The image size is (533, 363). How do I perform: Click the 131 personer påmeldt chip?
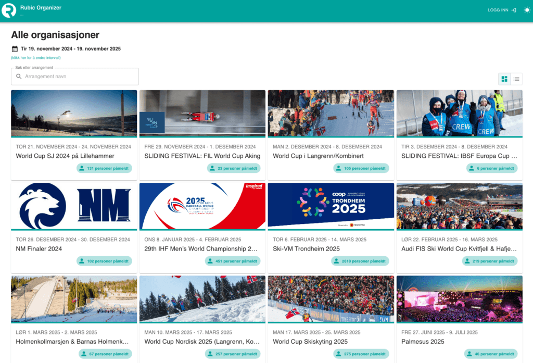click(104, 168)
